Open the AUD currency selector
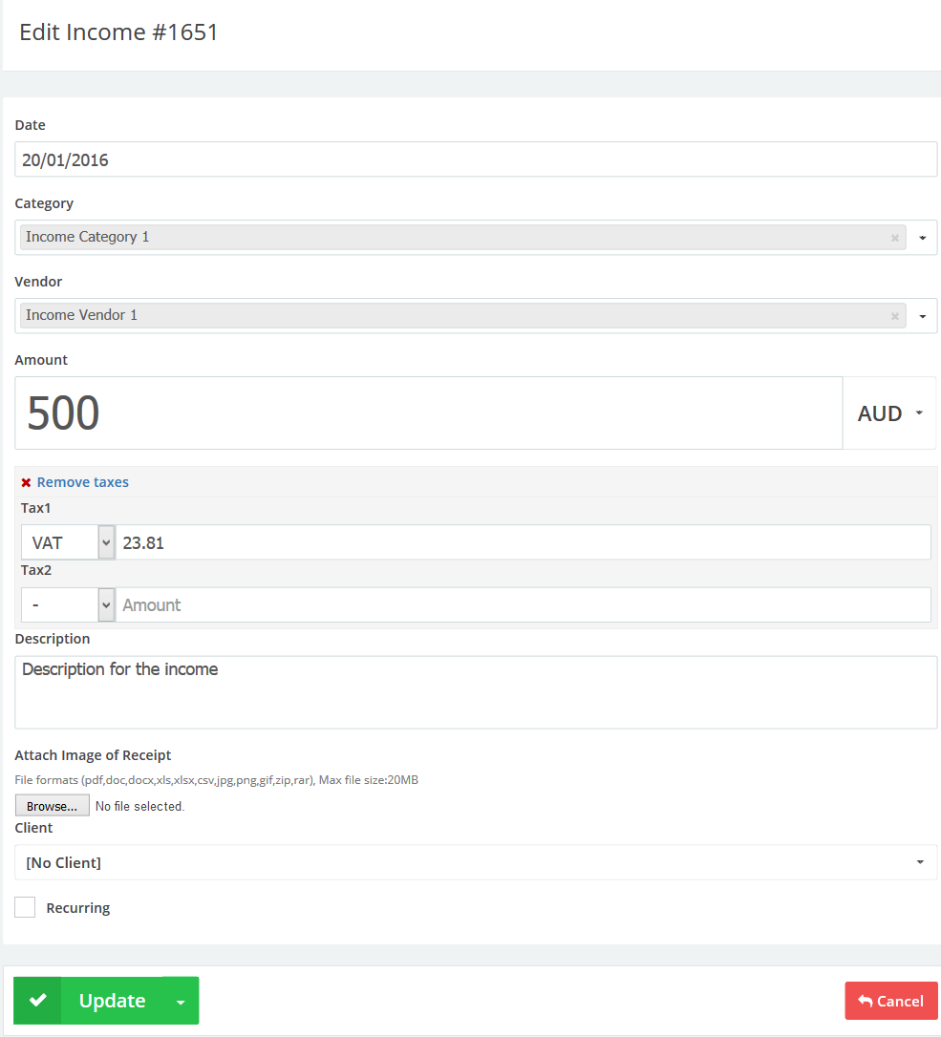941x1037 pixels. [x=889, y=413]
